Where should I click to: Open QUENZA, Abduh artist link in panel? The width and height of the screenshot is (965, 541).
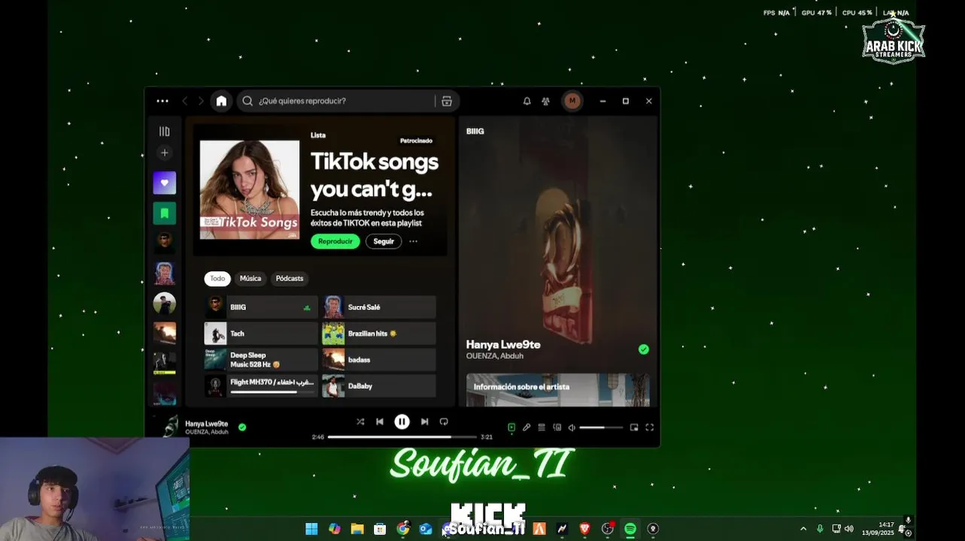click(494, 356)
